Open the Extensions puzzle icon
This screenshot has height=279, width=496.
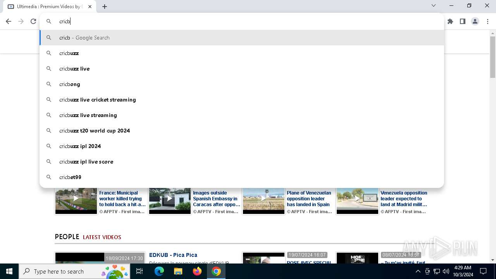[x=450, y=21]
